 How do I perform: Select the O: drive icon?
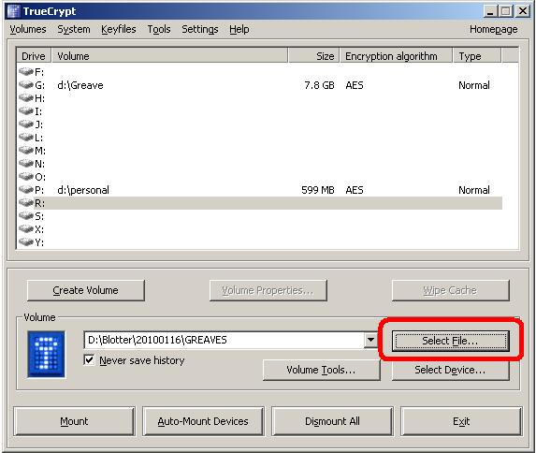[26, 177]
